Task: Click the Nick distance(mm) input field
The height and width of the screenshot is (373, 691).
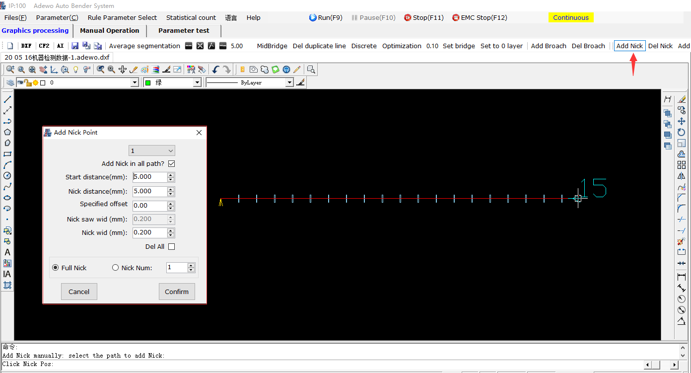Action: click(x=149, y=191)
